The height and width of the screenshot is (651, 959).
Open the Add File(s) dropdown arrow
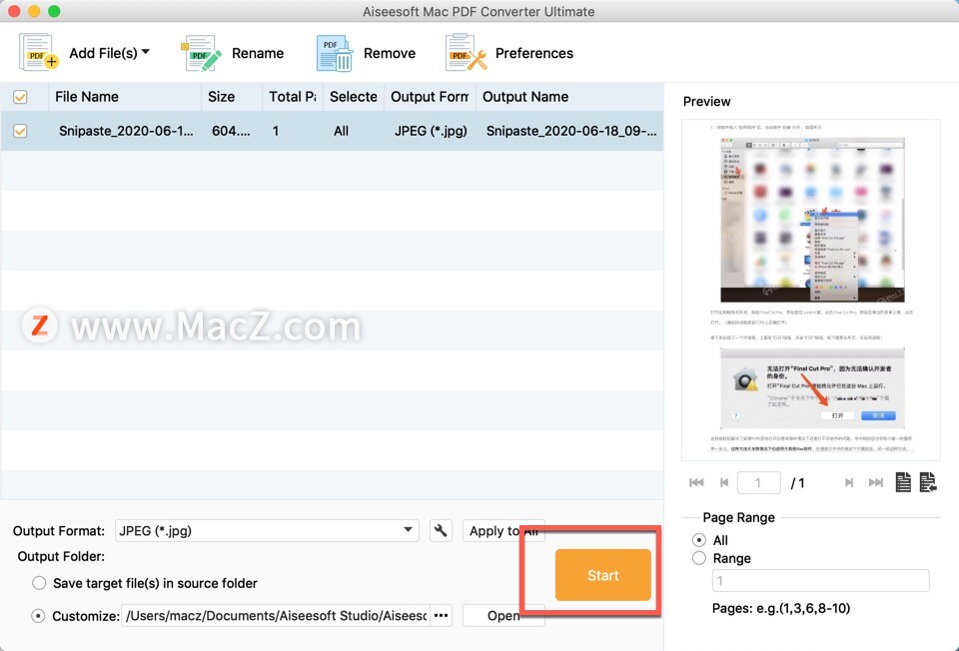pos(146,52)
